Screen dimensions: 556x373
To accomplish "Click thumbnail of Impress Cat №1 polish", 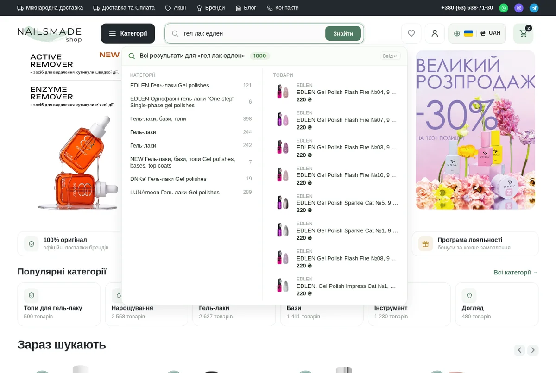I will 283,286.
